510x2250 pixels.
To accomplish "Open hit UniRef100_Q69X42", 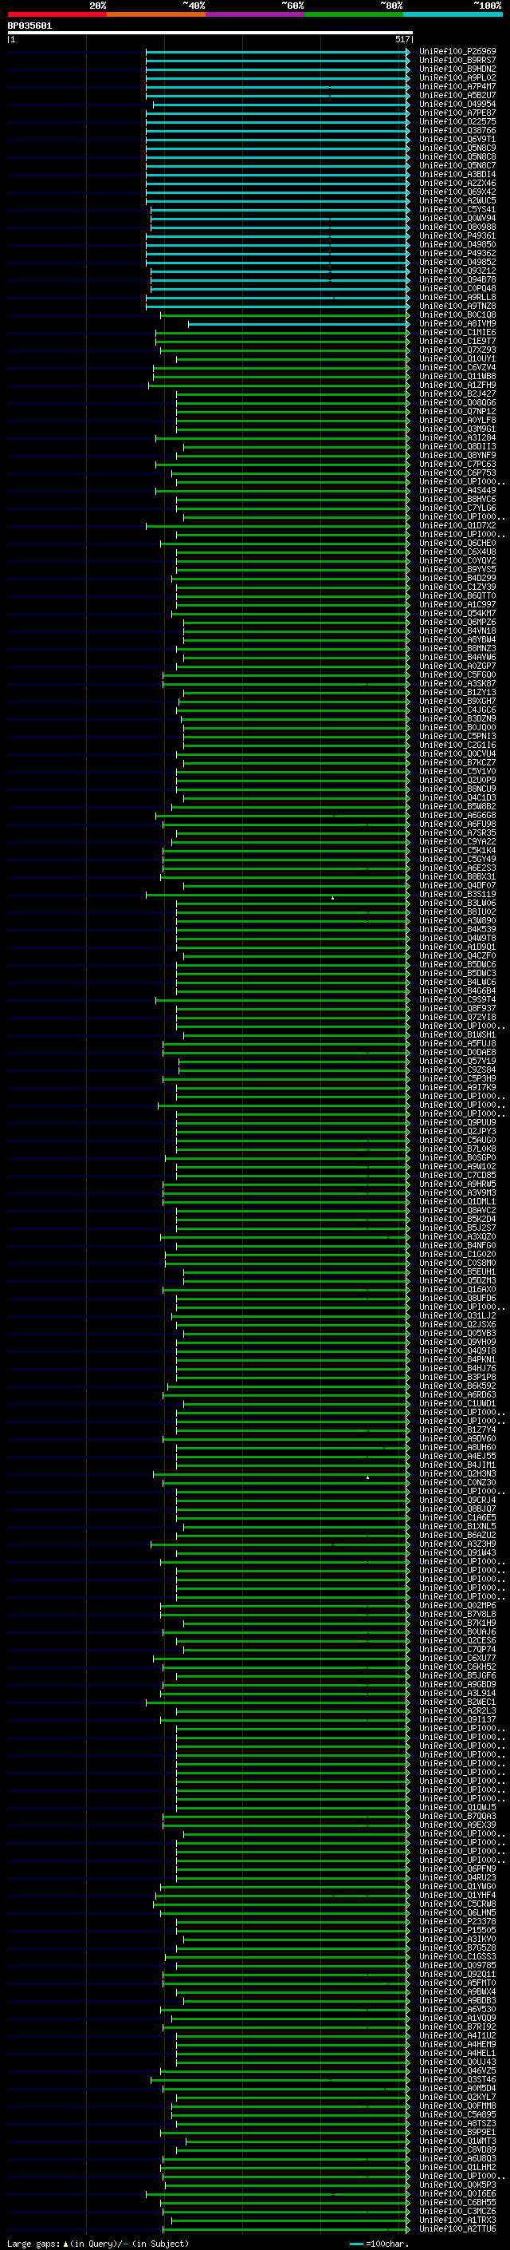I will click(457, 192).
